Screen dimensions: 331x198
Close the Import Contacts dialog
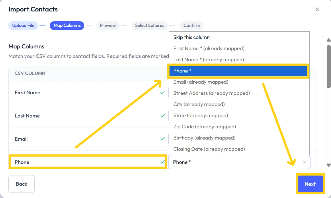pos(317,9)
